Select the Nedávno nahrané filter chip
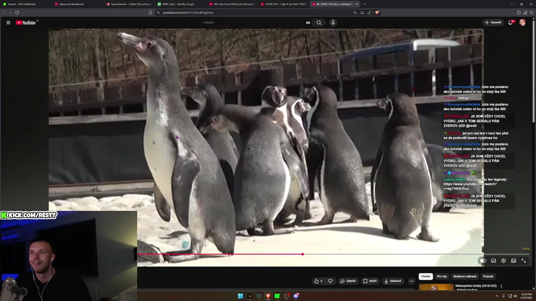The image size is (536, 301). (465, 276)
